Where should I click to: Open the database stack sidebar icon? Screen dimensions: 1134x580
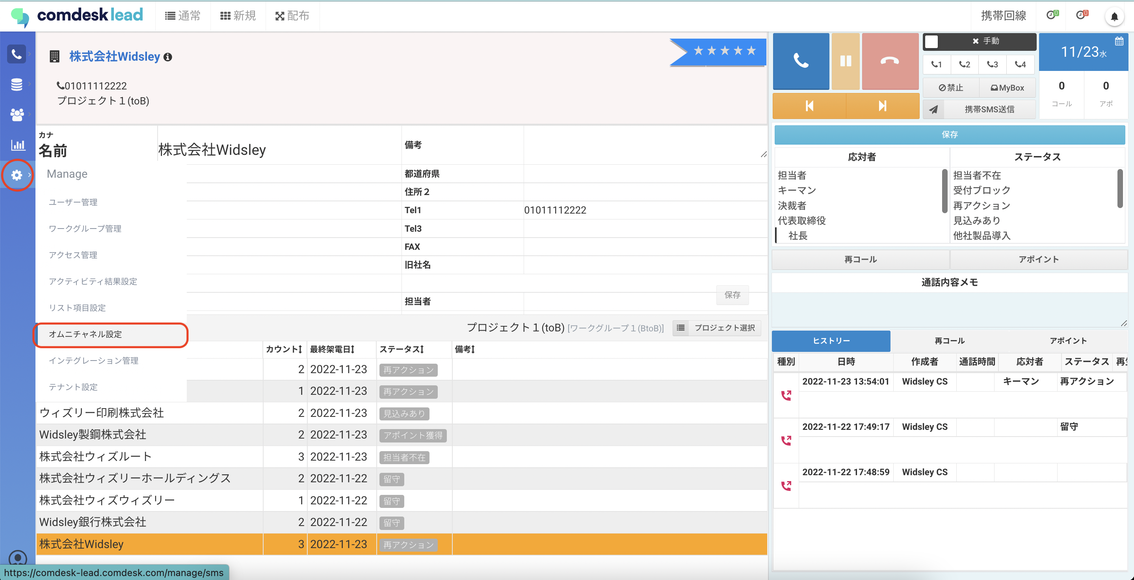[x=16, y=84]
